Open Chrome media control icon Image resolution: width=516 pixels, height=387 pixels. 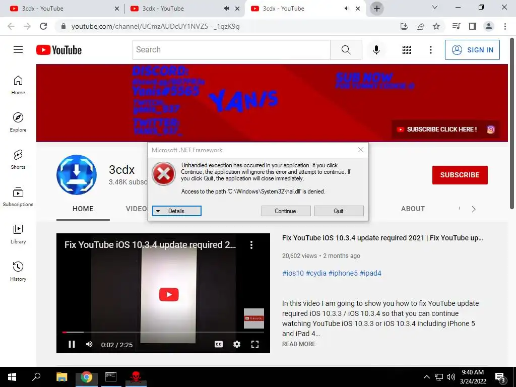click(456, 26)
